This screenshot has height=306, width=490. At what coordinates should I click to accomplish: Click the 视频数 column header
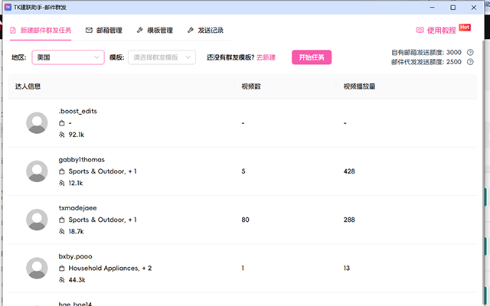(251, 86)
